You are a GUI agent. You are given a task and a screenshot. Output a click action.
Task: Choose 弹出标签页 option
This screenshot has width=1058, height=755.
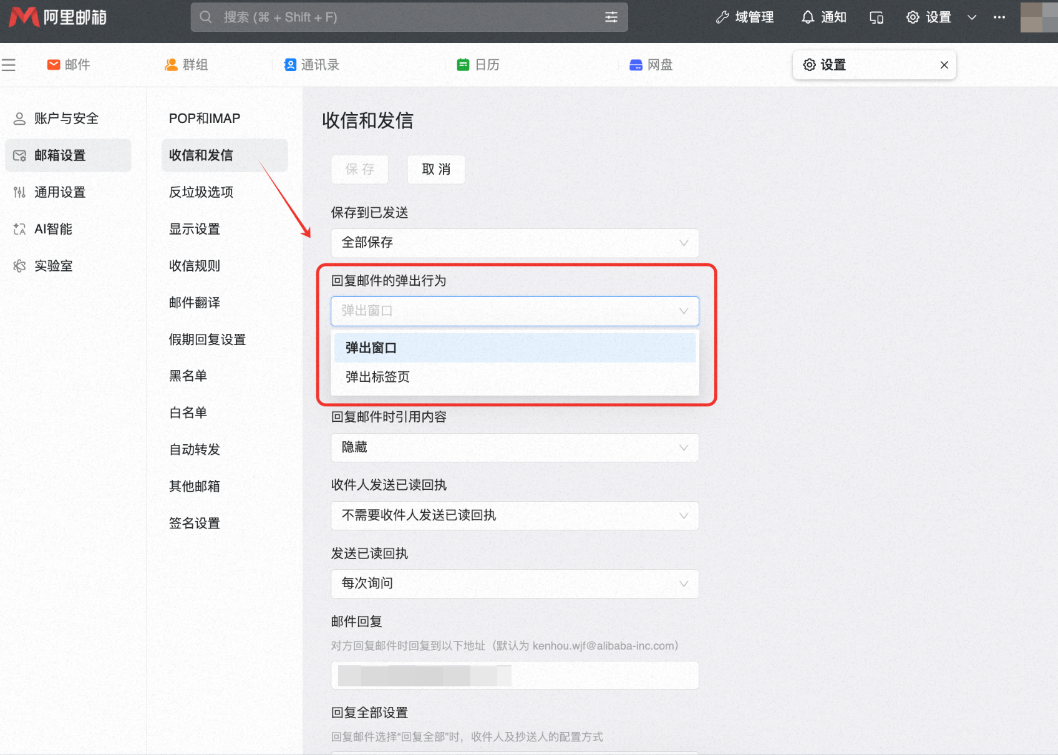click(515, 377)
